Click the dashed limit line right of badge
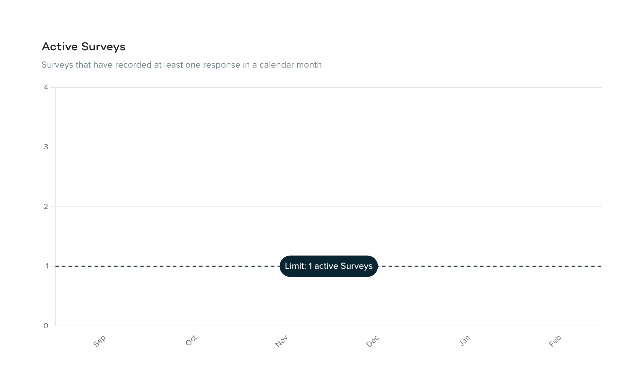 490,266
